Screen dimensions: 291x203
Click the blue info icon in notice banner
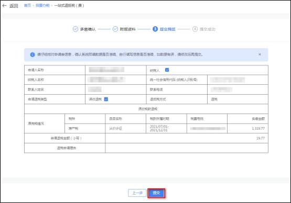pyautogui.click(x=33, y=54)
